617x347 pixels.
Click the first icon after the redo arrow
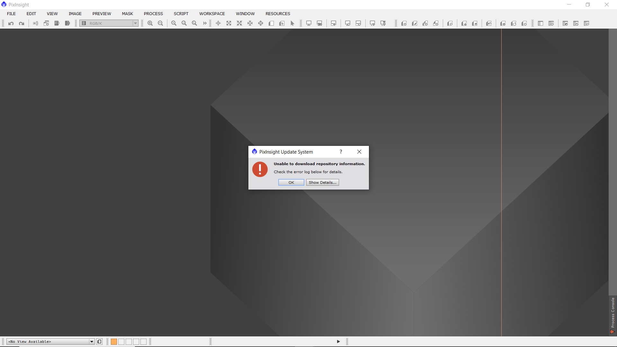tap(36, 23)
